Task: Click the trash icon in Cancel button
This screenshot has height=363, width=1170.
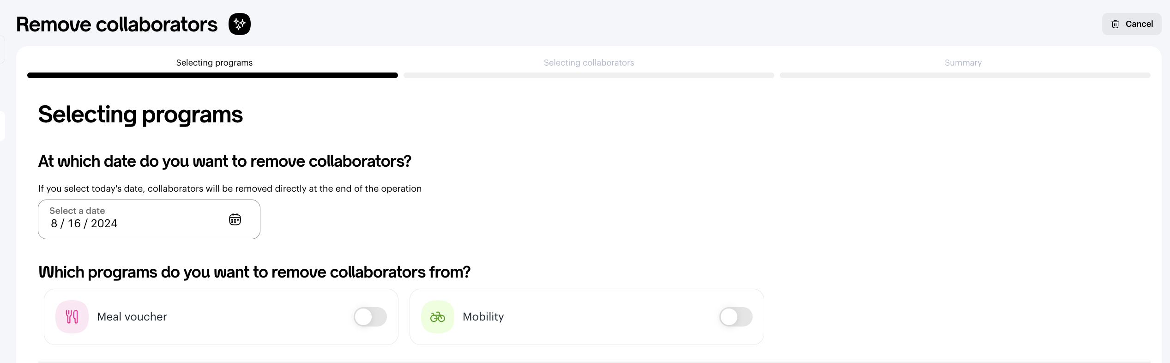Action: 1115,24
